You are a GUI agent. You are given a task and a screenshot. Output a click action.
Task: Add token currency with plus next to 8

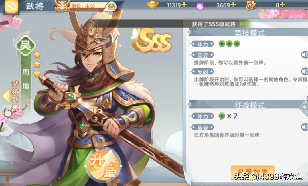coord(282,5)
